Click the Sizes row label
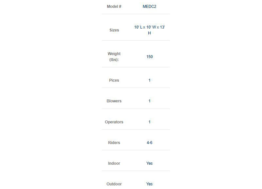Screen dimensions: 262x189 [x=114, y=30]
